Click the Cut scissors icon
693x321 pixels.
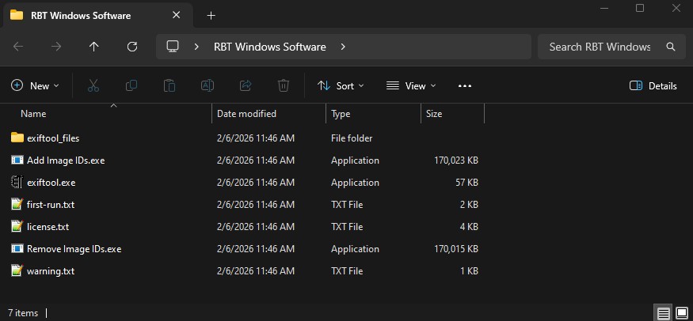[x=93, y=85]
